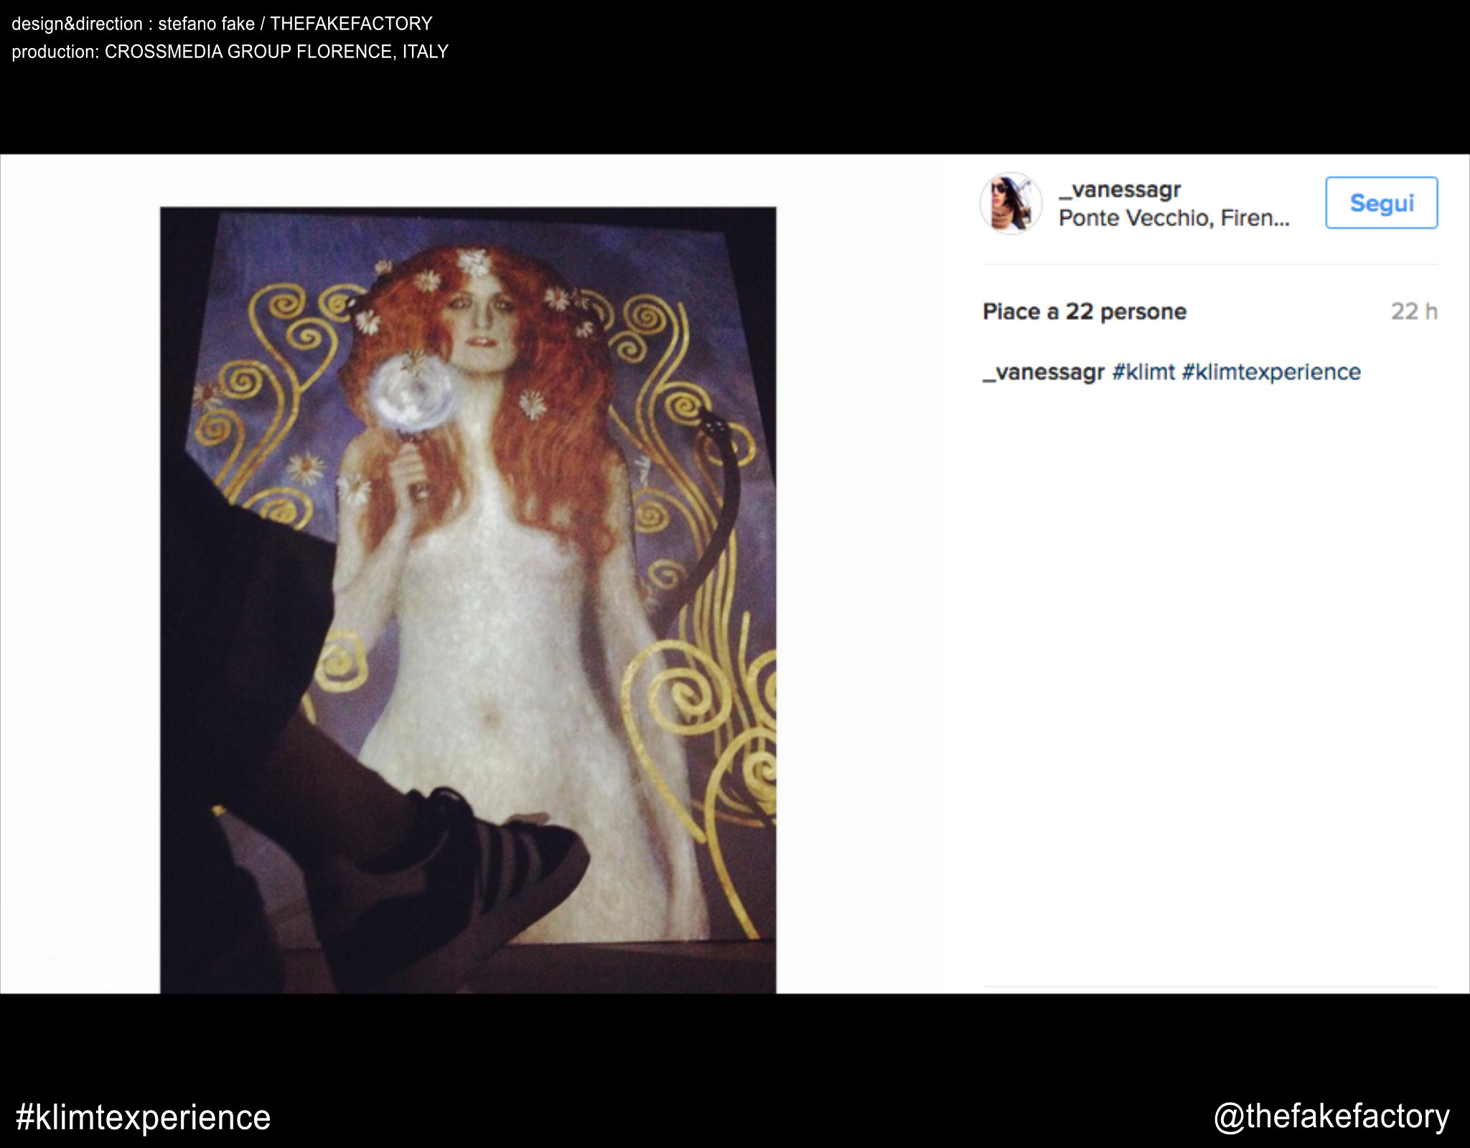Click the @thefakefactory handle in the footer
Screen dimensions: 1470x1148
[x=1331, y=1116]
